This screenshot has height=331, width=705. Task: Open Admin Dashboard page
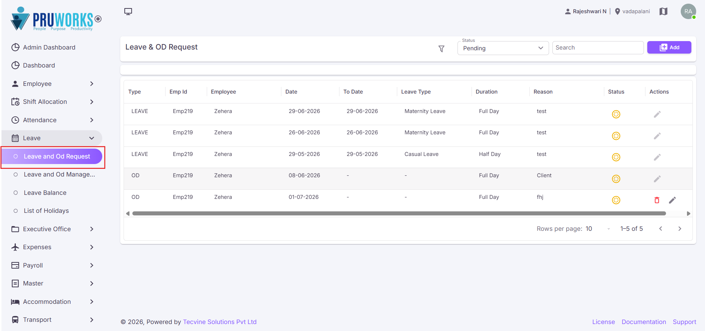coord(52,47)
